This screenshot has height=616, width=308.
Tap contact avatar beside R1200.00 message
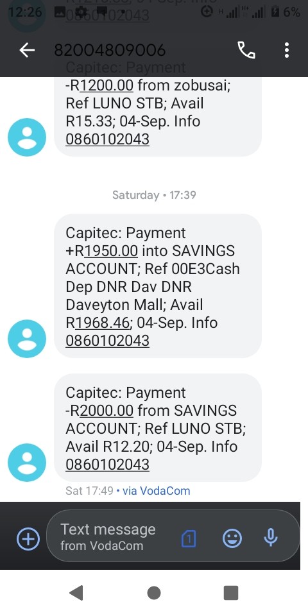(27, 137)
